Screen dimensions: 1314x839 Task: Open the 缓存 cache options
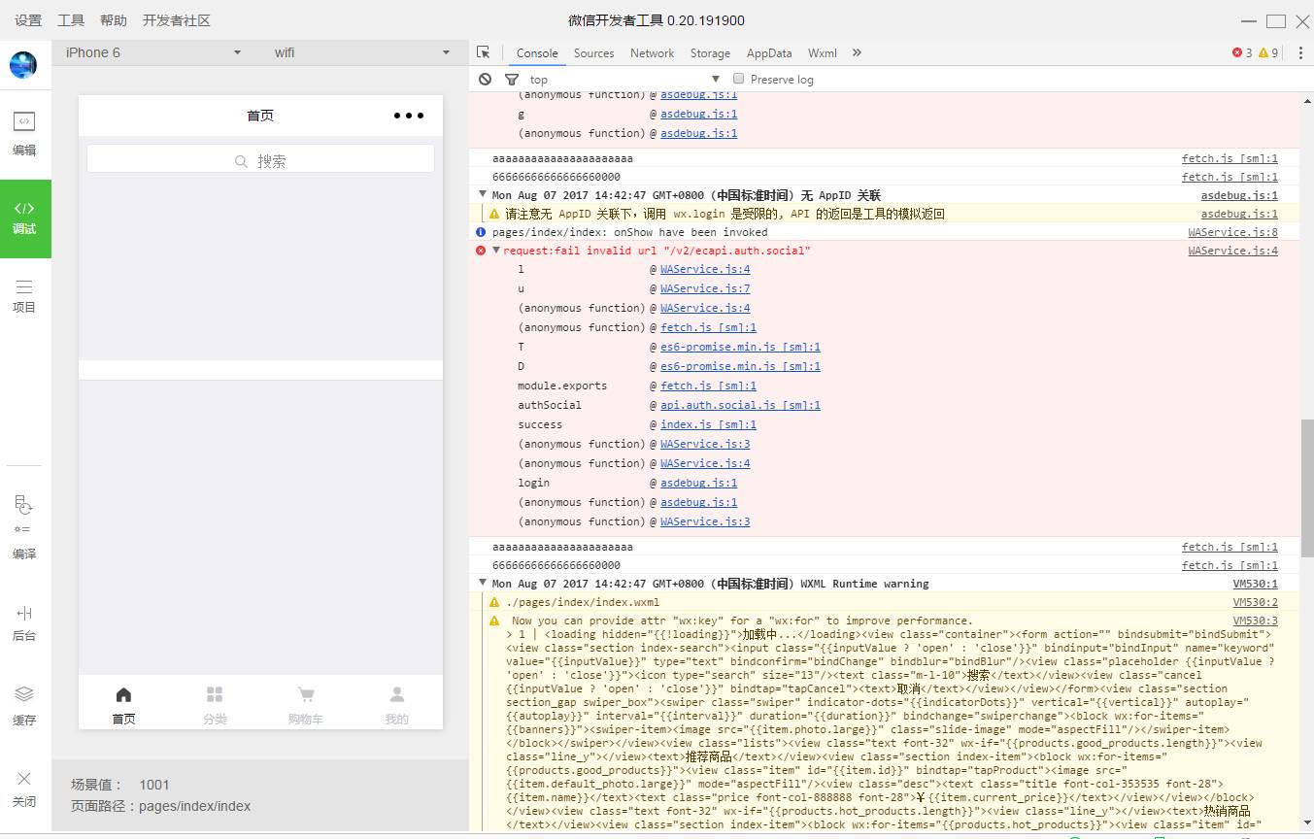pos(24,706)
